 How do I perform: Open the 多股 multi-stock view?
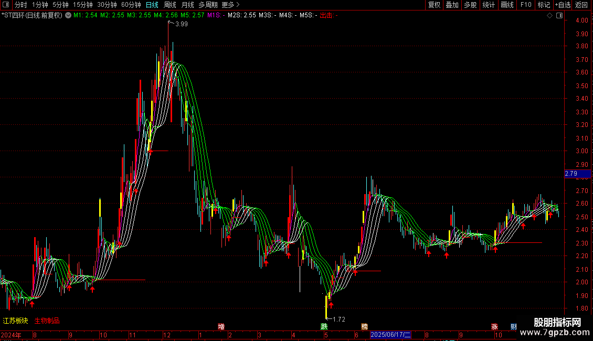tap(471, 5)
